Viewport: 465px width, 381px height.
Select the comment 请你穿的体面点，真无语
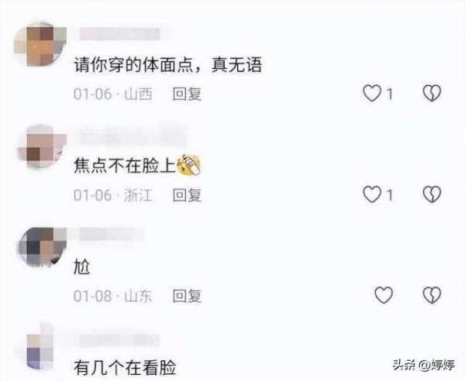point(168,64)
